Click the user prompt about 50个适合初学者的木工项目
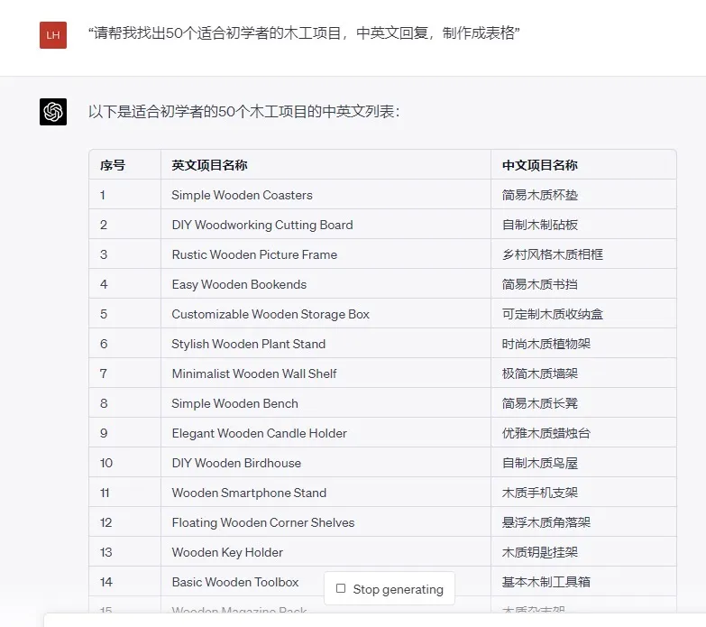Screen dimensions: 706x627 tap(304, 33)
